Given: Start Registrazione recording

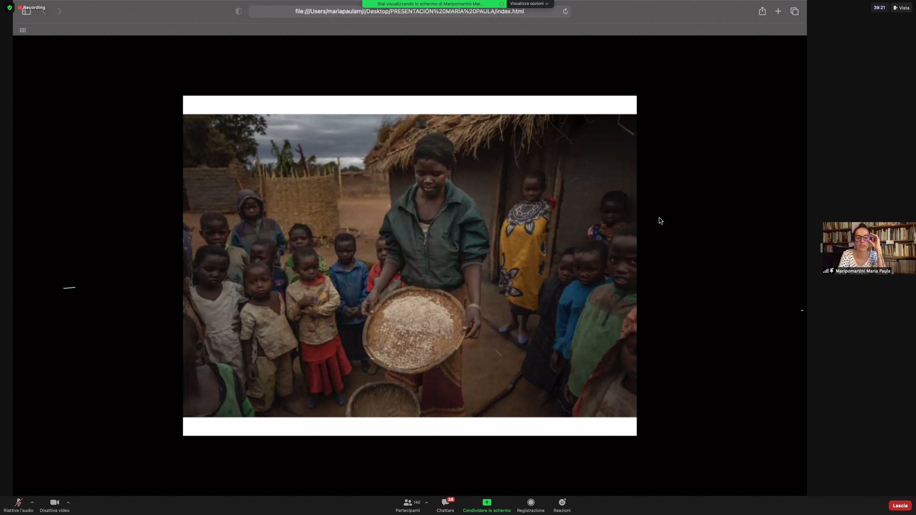Looking at the screenshot, I should [x=530, y=505].
